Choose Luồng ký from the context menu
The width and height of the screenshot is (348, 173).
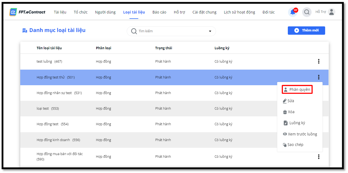pos(294,123)
